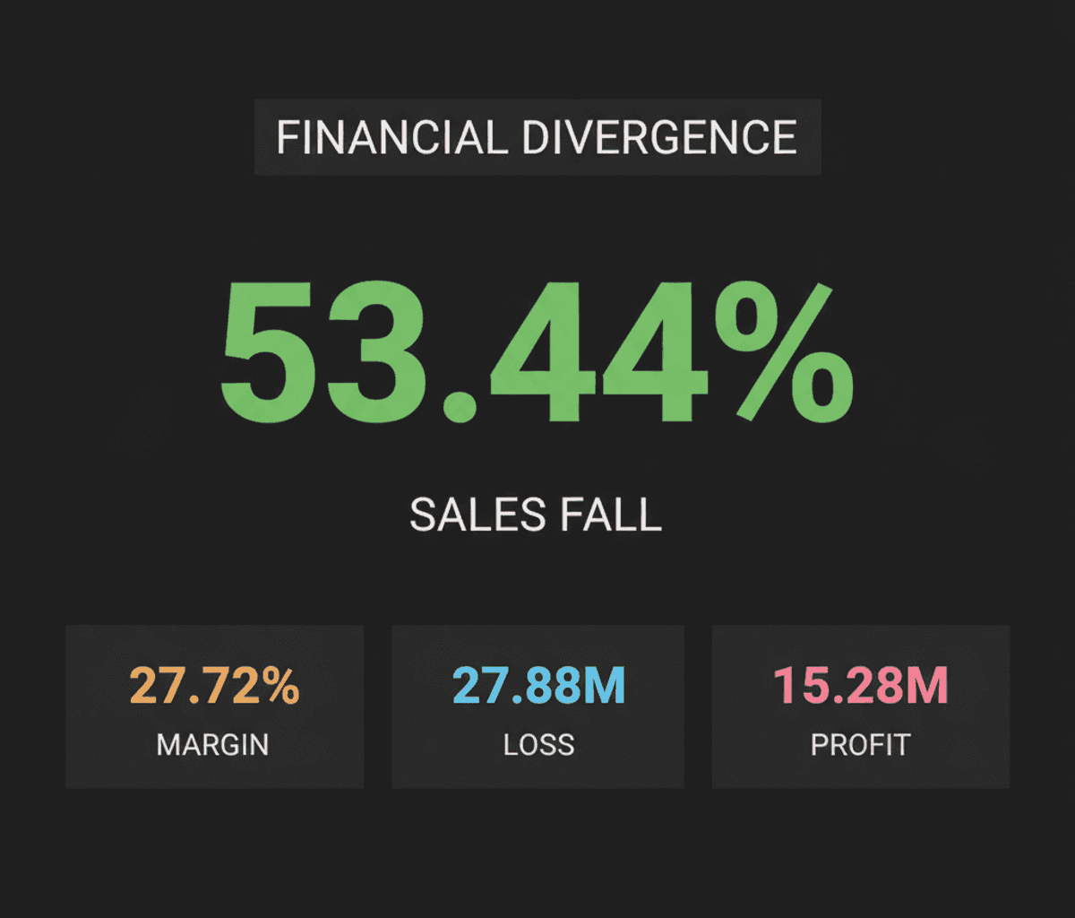The height and width of the screenshot is (918, 1075).
Task: Click the FINANCIAL DIVERGENCE title badge
Action: pos(537,137)
